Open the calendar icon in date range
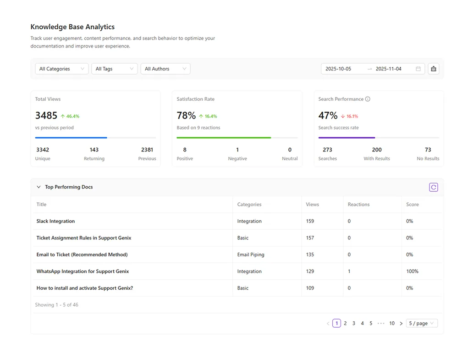This screenshot has height=357, width=473. point(418,69)
